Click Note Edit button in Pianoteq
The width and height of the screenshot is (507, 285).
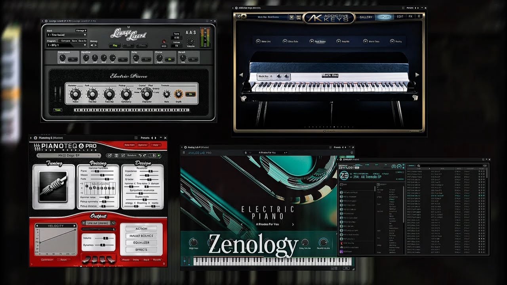(x=130, y=145)
